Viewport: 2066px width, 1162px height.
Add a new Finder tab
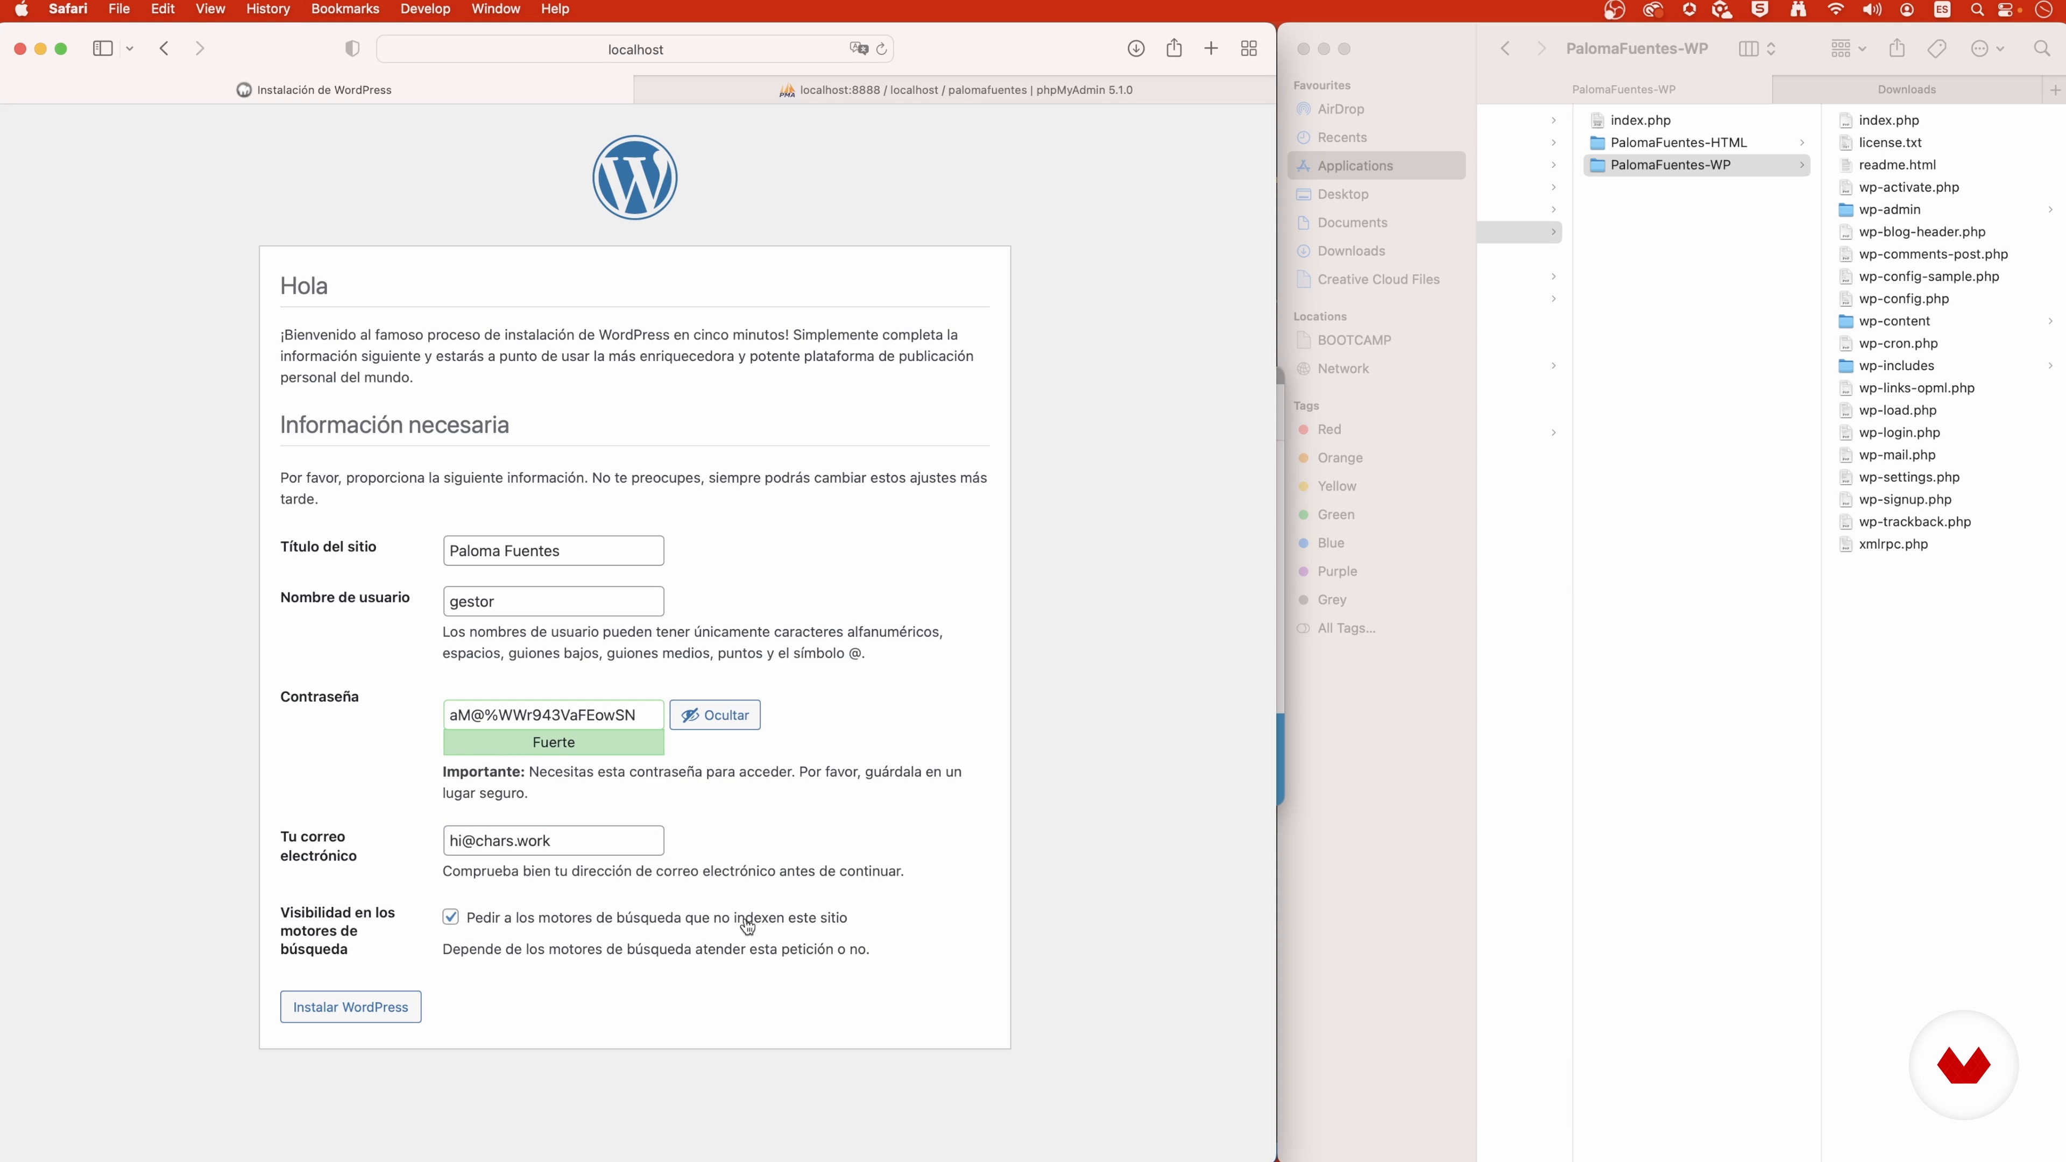(x=2055, y=90)
